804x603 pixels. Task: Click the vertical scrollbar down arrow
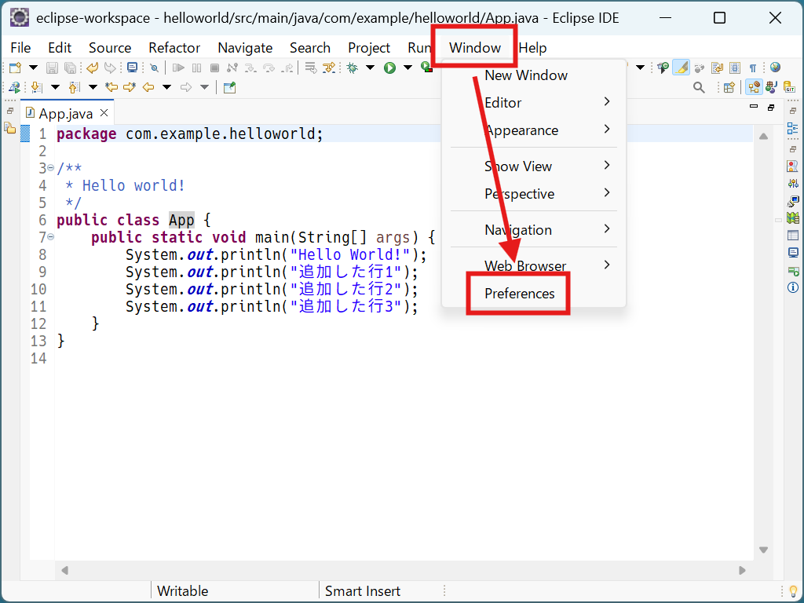pos(762,550)
